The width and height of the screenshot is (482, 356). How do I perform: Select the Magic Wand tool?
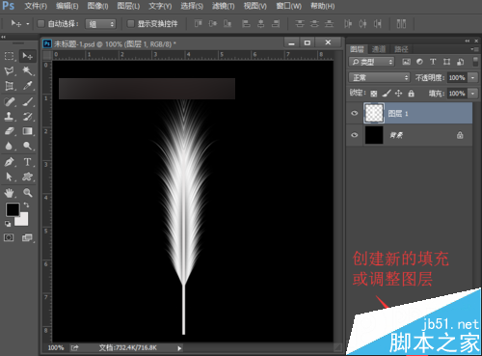pos(27,70)
